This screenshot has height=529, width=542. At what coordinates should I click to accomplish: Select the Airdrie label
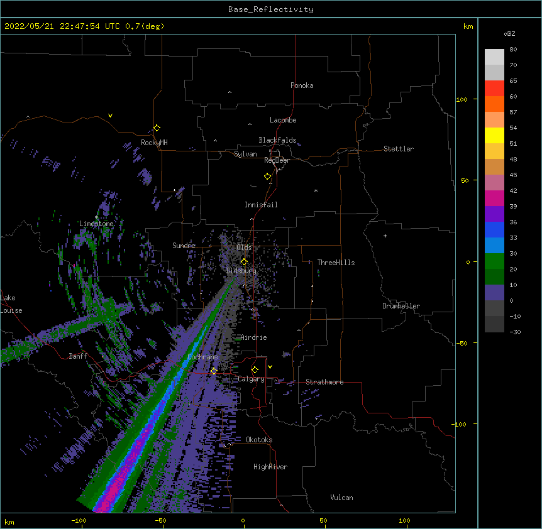point(253,337)
